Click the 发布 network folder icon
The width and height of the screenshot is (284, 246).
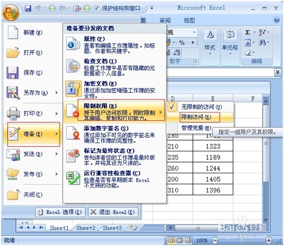[x=13, y=174]
